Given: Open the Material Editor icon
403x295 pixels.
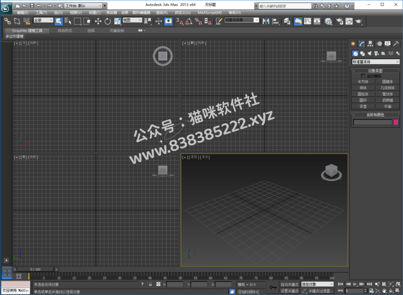Looking at the screenshot, I should click(x=328, y=21).
